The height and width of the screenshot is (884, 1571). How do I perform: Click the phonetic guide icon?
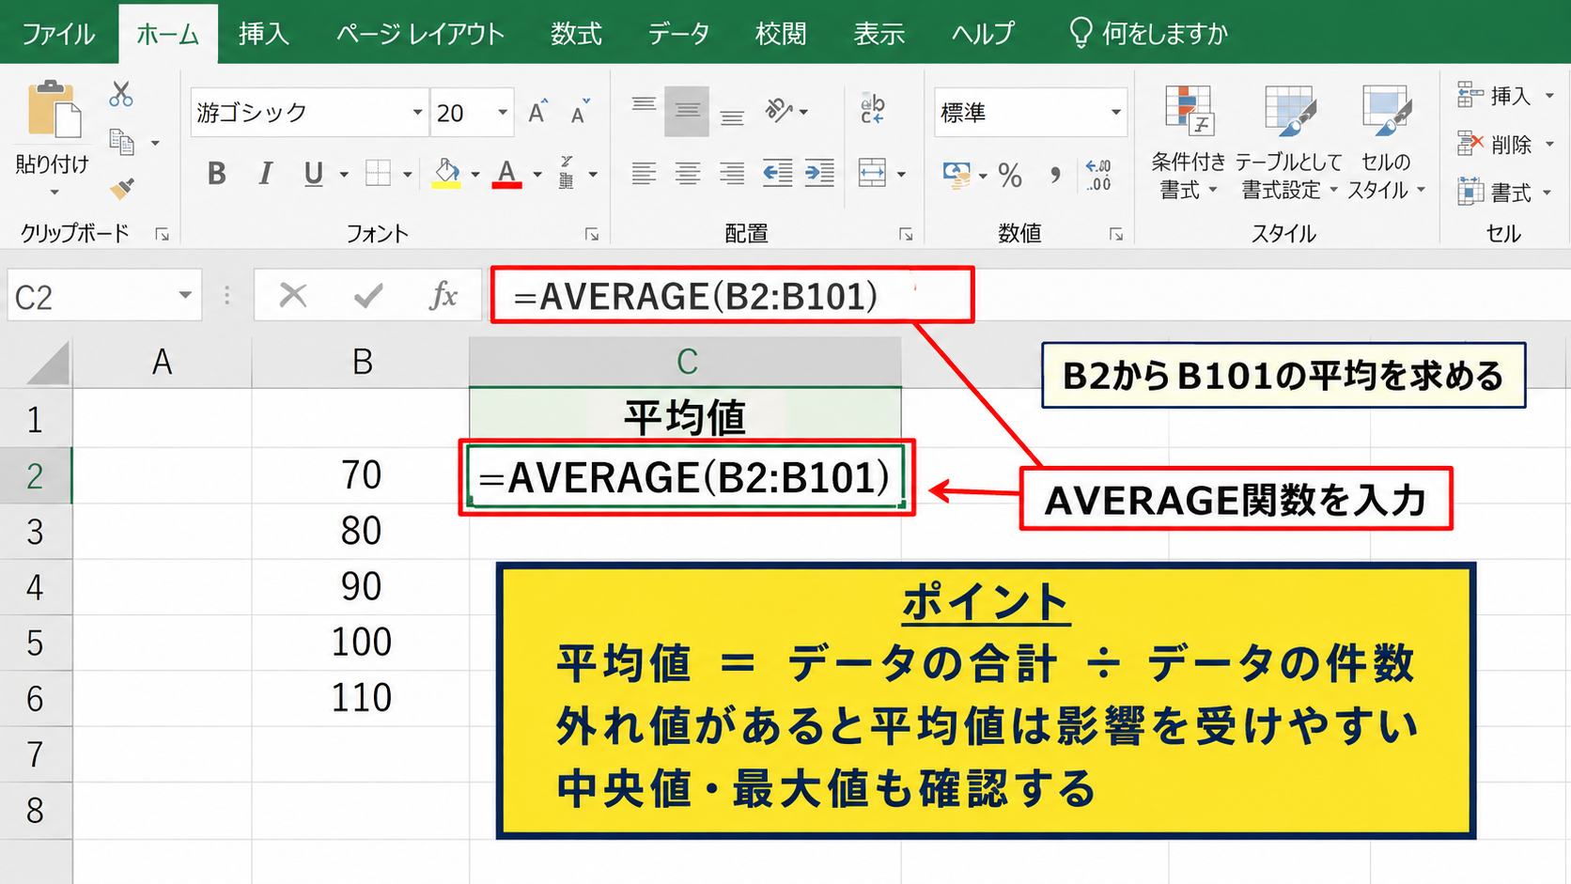pyautogui.click(x=567, y=173)
